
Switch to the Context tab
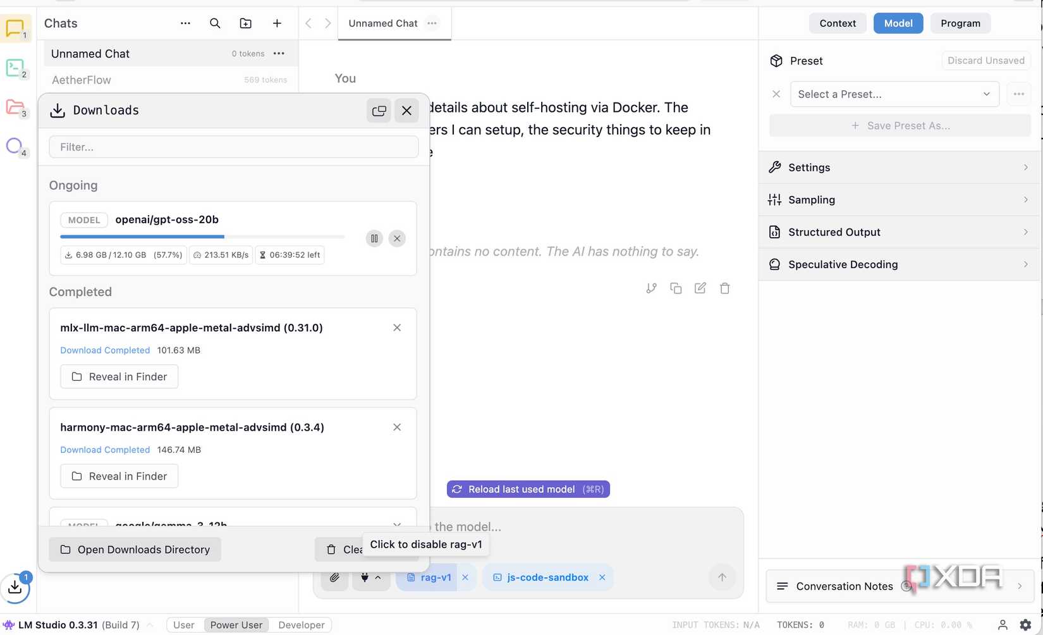838,23
